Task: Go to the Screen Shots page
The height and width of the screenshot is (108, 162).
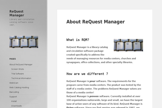Action: point(18,69)
